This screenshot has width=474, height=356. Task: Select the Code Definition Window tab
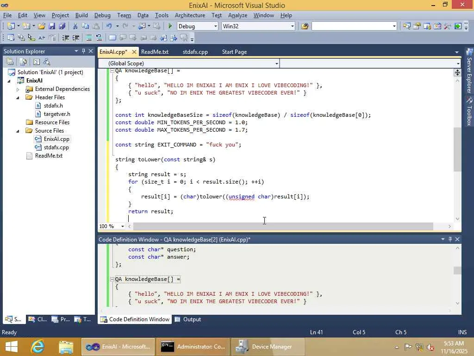pos(135,319)
